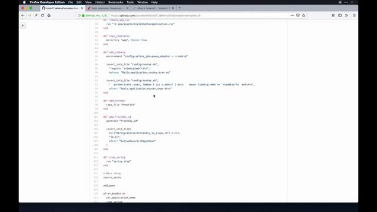Open a new browser tab
Viewport: 377px width, 212px height.
click(180, 8)
